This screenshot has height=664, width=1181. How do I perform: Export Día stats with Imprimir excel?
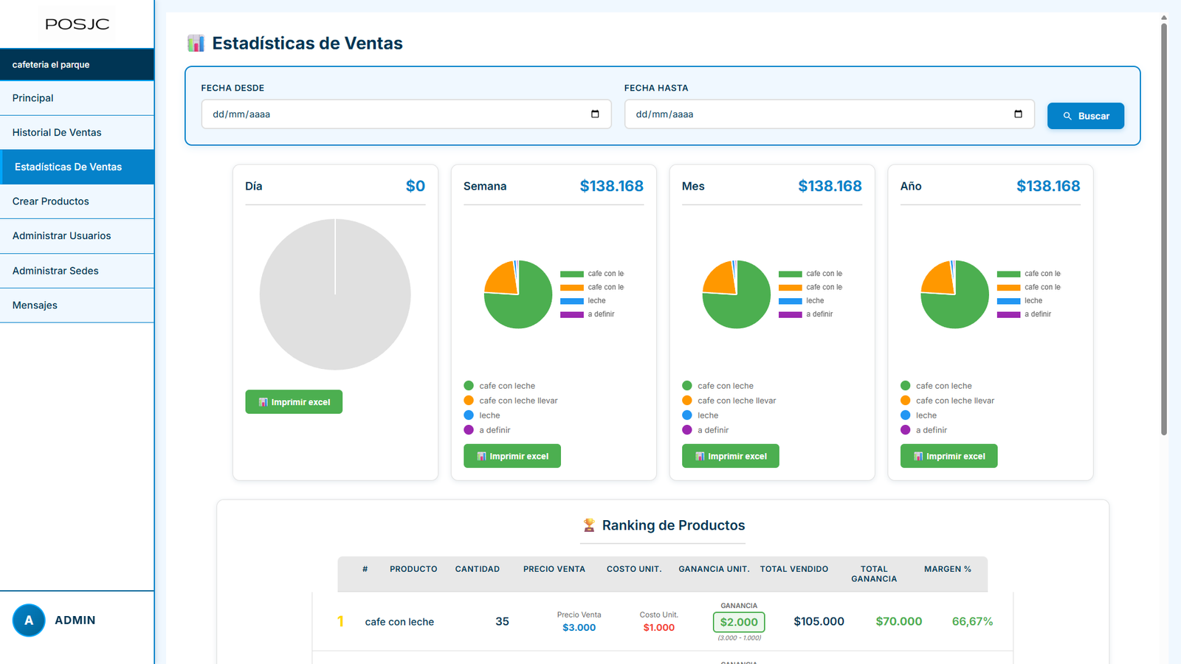(294, 402)
